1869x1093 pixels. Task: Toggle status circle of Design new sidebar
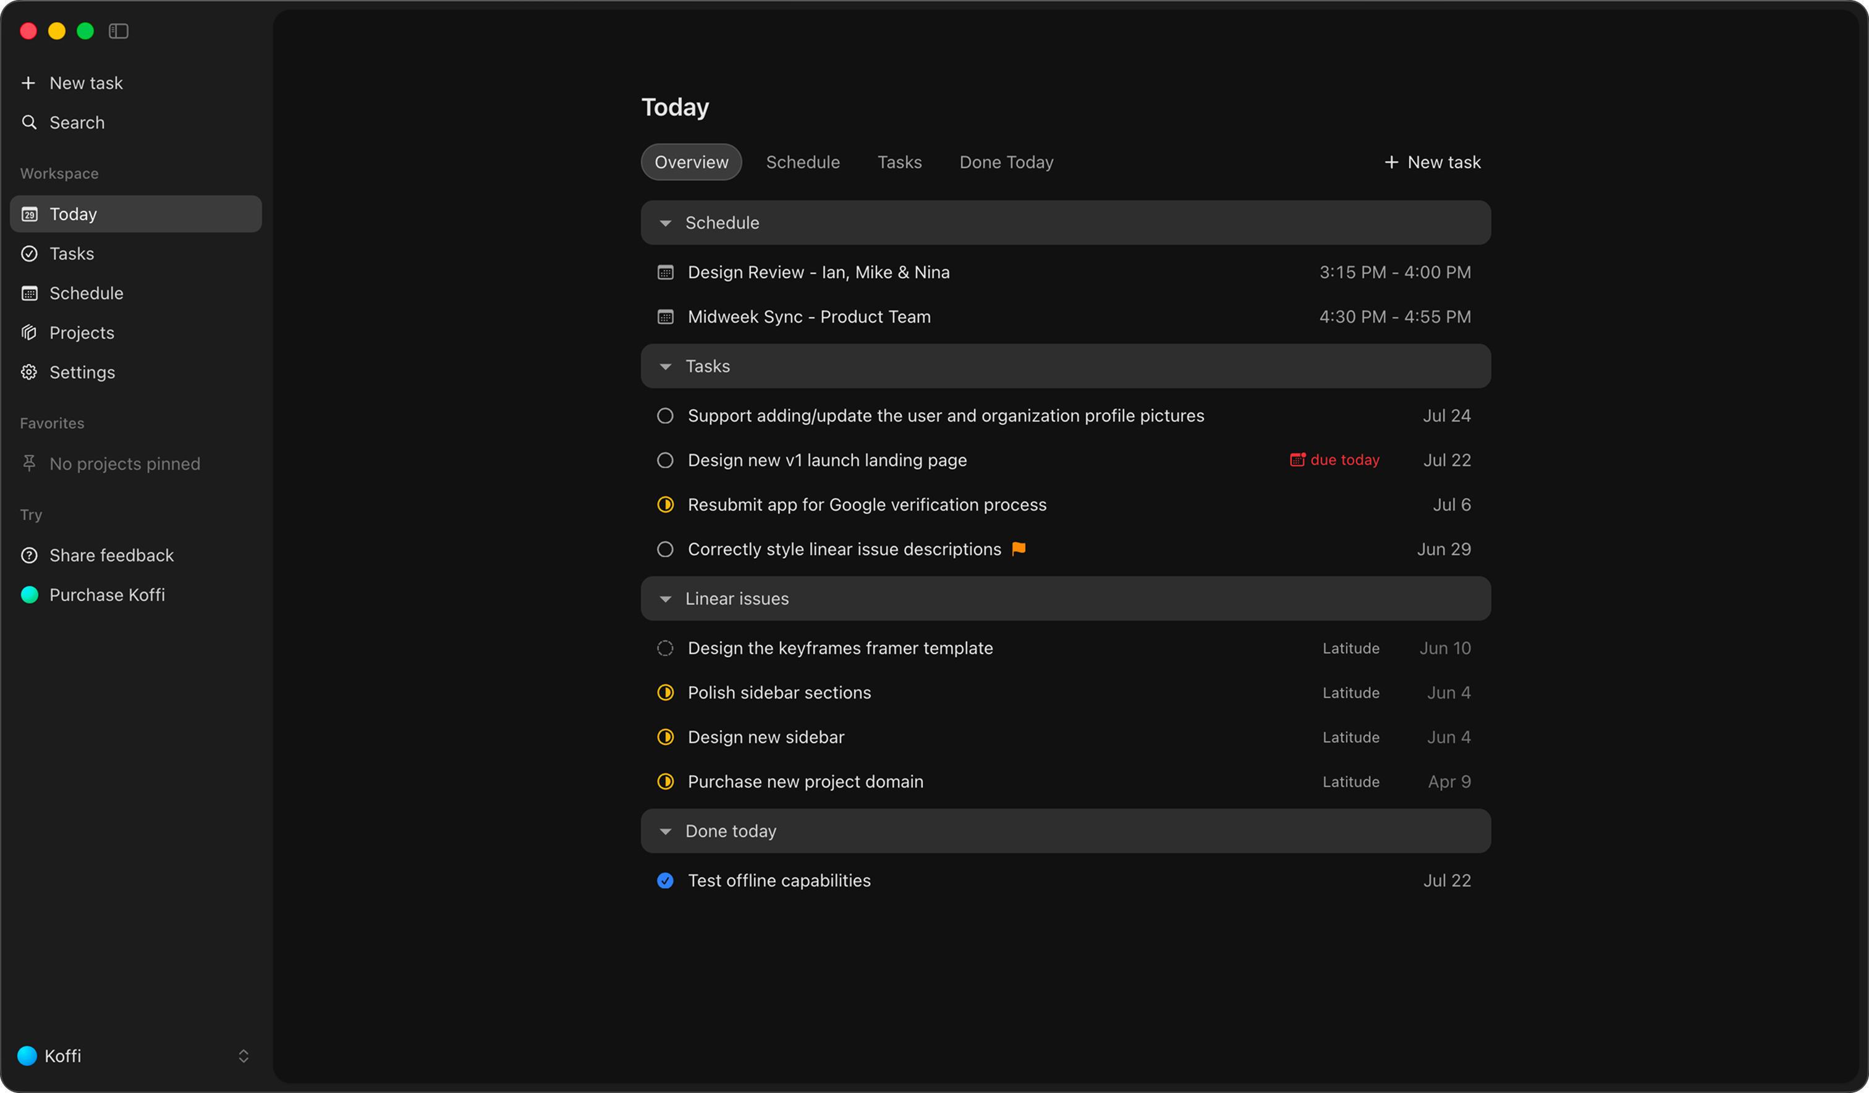(665, 737)
